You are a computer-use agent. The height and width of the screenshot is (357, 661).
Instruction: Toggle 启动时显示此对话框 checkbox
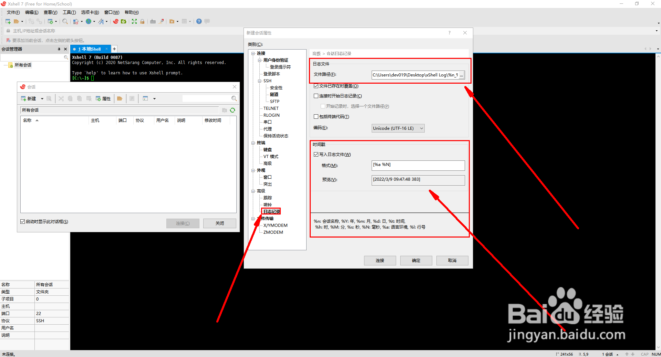coord(23,222)
